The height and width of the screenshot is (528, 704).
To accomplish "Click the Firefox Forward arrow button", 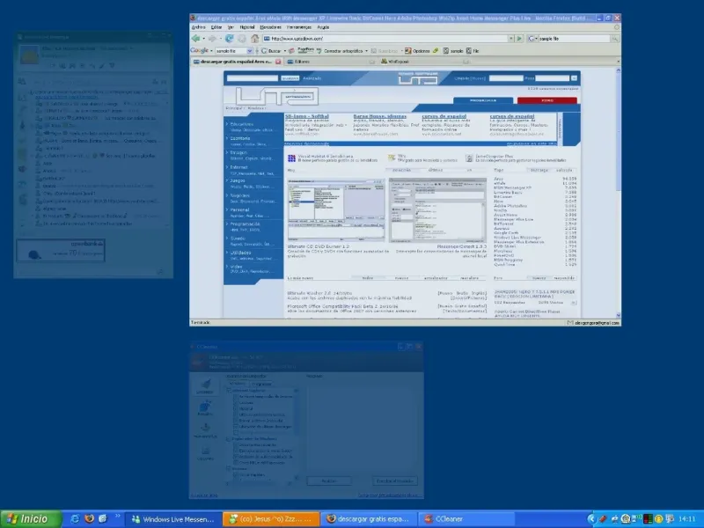I will click(x=212, y=39).
